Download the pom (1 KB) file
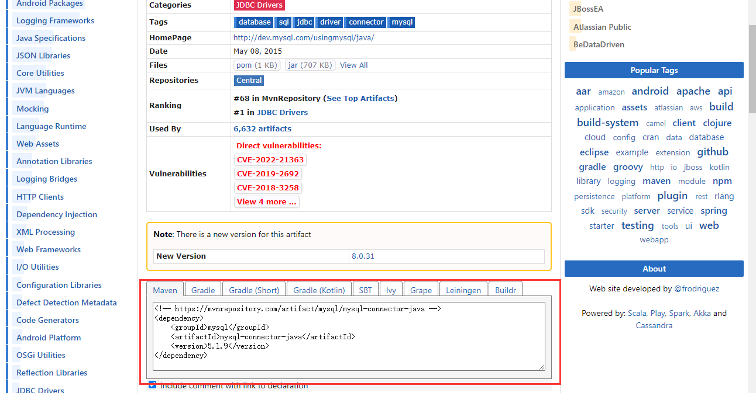This screenshot has width=756, height=393. (257, 65)
